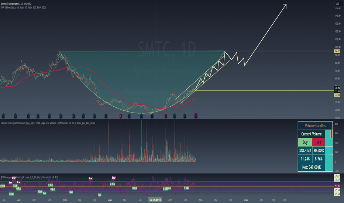
Task: Click the green Buy cell
Action: [x=305, y=142]
